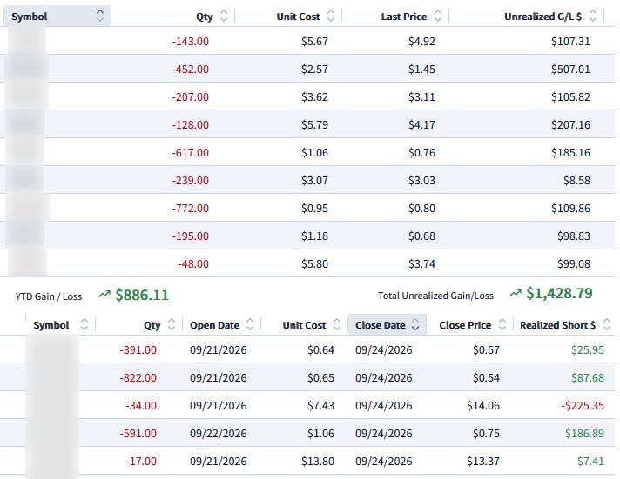
Task: Sort positions by Unrealized G/L $ arrows
Action: [x=593, y=16]
